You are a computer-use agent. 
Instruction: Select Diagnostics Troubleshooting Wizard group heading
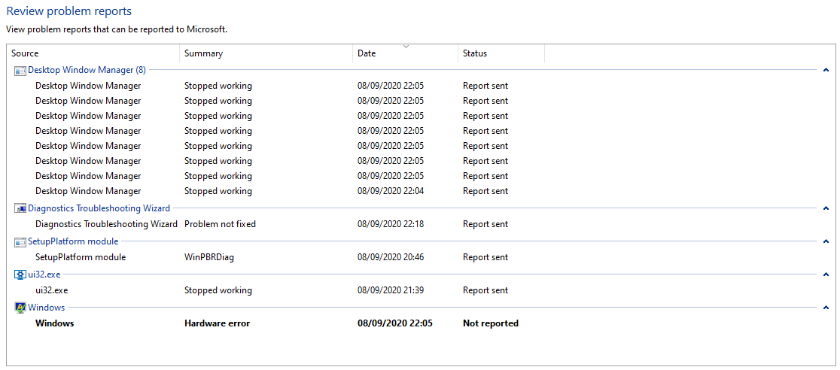pyautogui.click(x=99, y=208)
